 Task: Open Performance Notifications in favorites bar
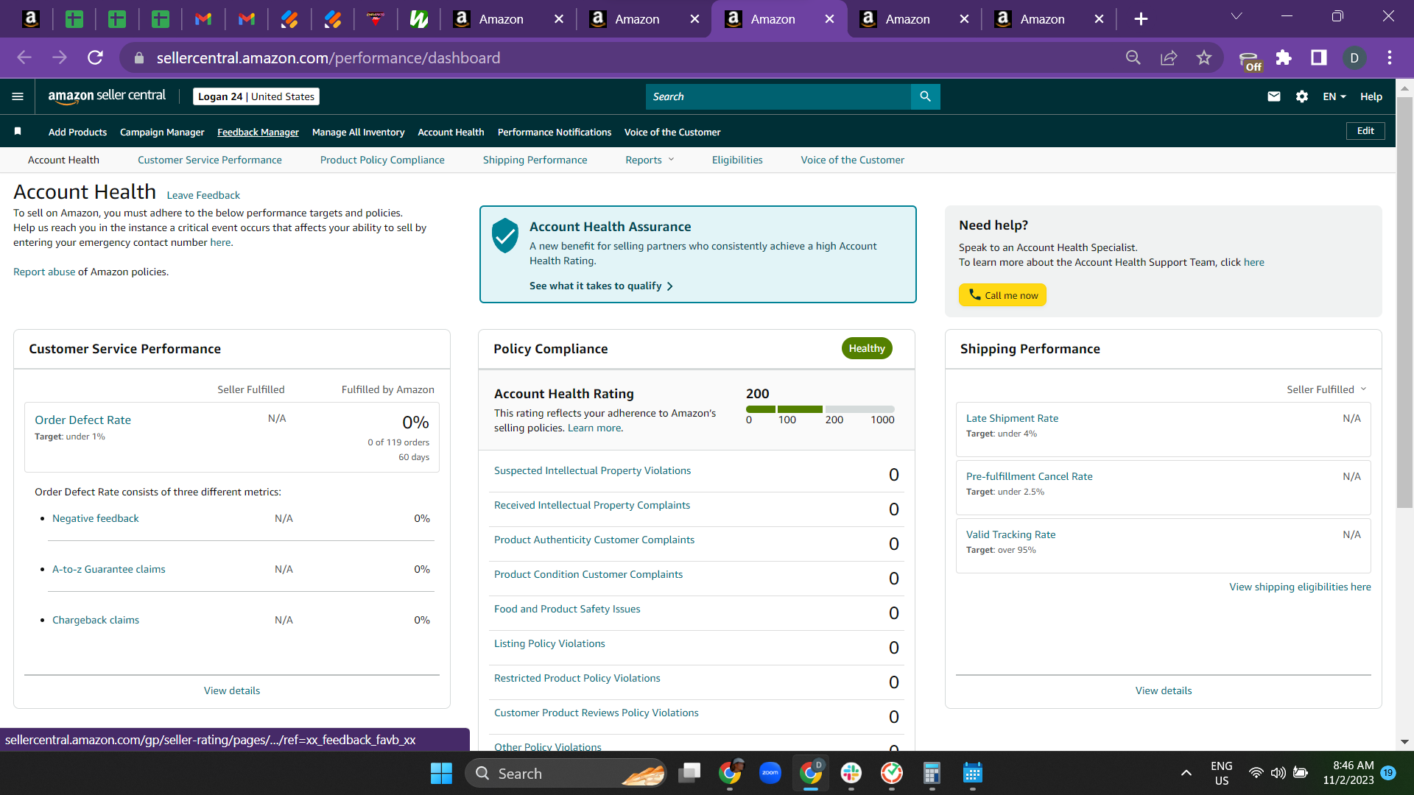tap(555, 132)
